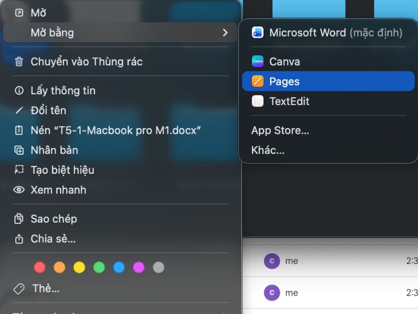Screen dimensions: 418x314
Task: Choose App Store... in submenu
Action: coord(328,130)
